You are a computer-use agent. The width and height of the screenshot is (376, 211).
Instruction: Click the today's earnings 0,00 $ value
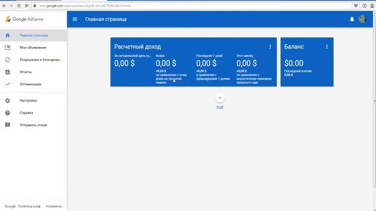[124, 63]
